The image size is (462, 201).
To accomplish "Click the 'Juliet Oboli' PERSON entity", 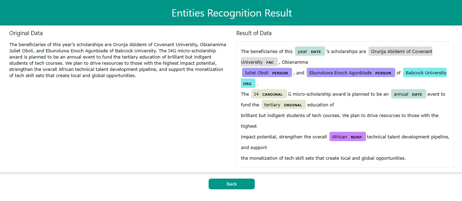I will [266, 73].
